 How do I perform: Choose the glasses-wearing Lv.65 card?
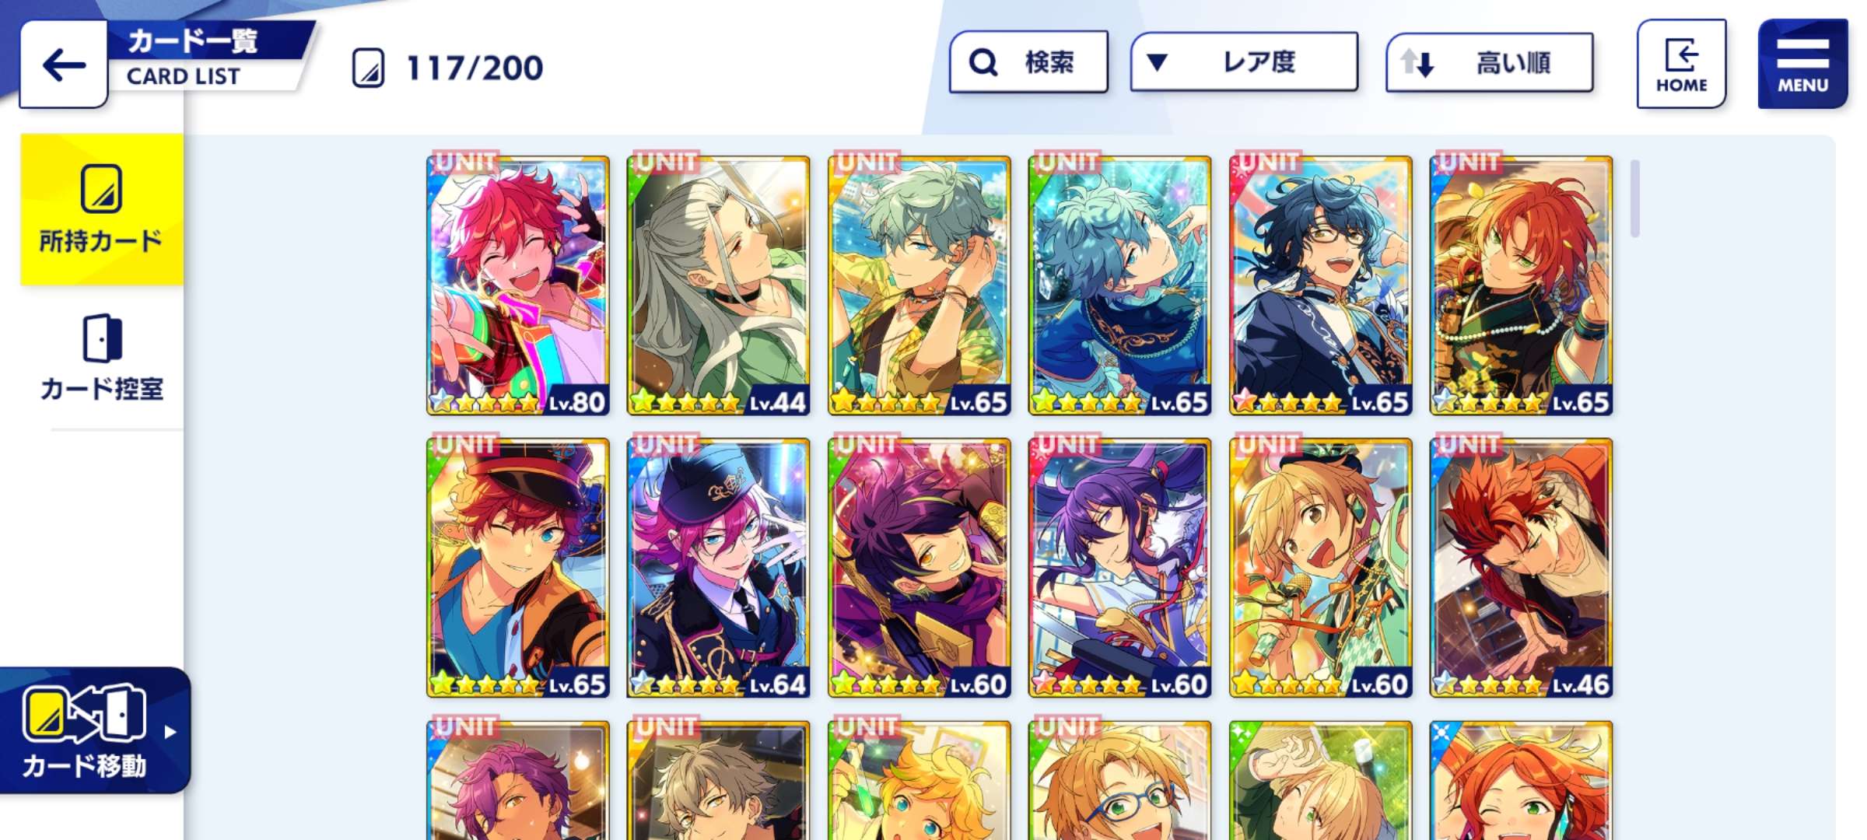pos(1320,285)
